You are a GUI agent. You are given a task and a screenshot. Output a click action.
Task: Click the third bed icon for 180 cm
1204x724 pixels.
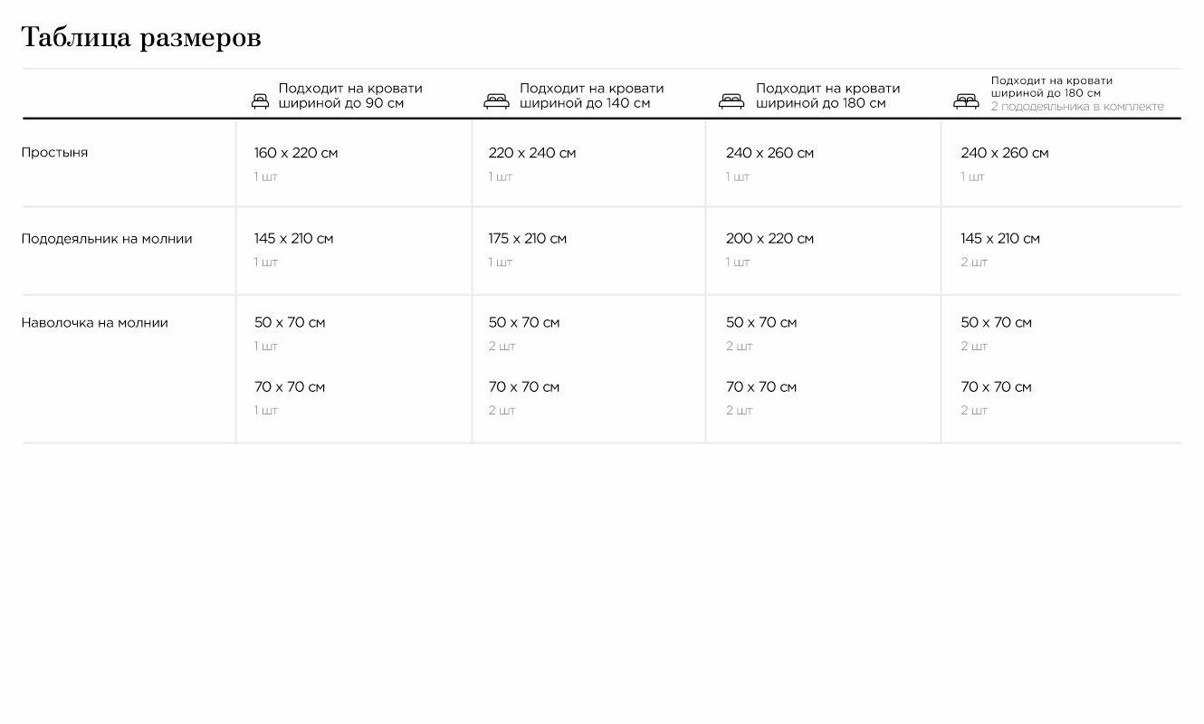coord(731,100)
